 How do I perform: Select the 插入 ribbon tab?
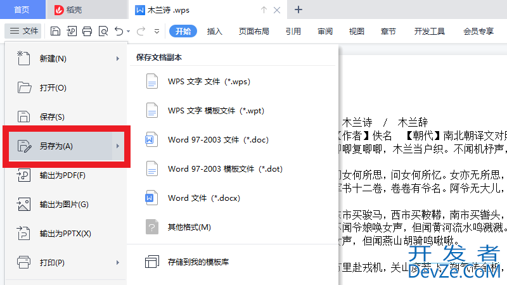click(214, 31)
